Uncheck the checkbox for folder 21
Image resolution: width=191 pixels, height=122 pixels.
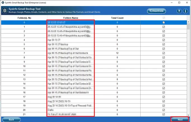164,114
